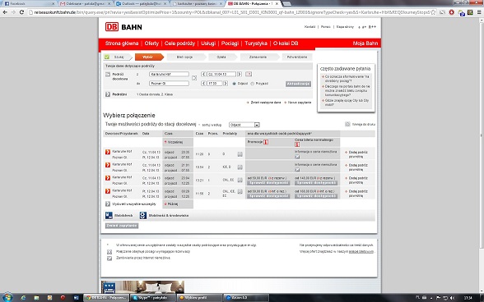Check availability for the 100,00 EUR fare at 00:29

(x=316, y=196)
